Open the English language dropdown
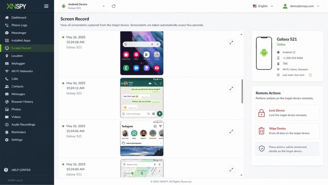The width and height of the screenshot is (328, 185). 263,6
